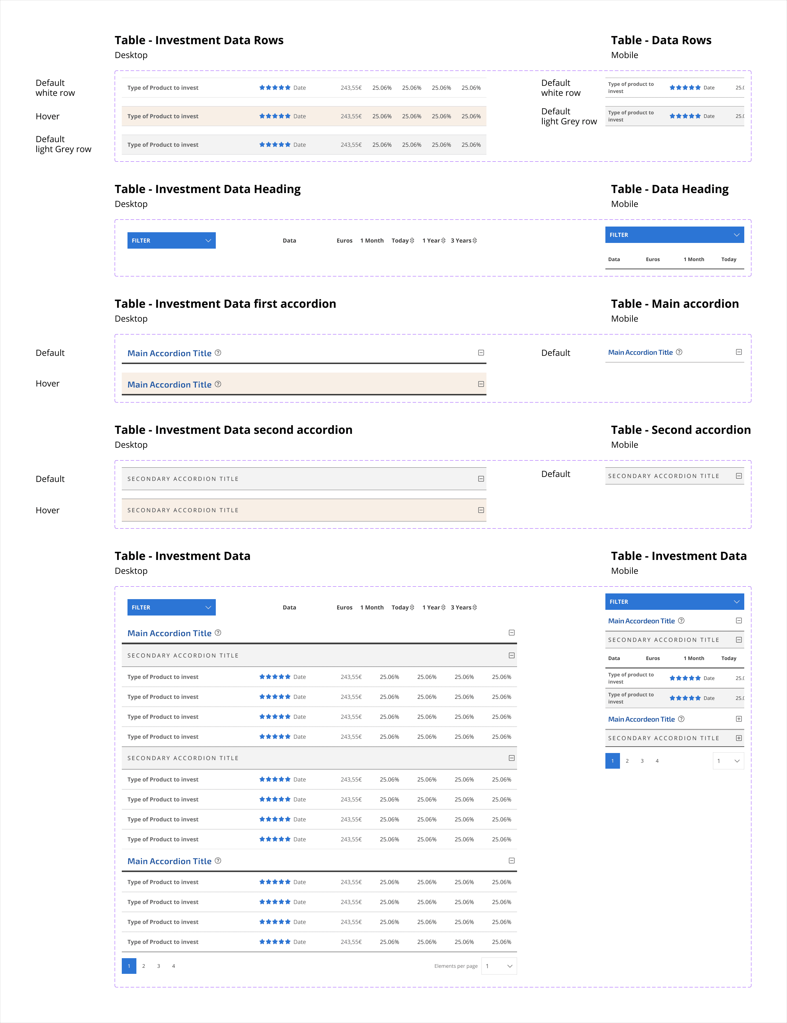This screenshot has width=787, height=1023.
Task: Open FILTER dropdown in full desktop Investment Data table
Action: click(171, 607)
